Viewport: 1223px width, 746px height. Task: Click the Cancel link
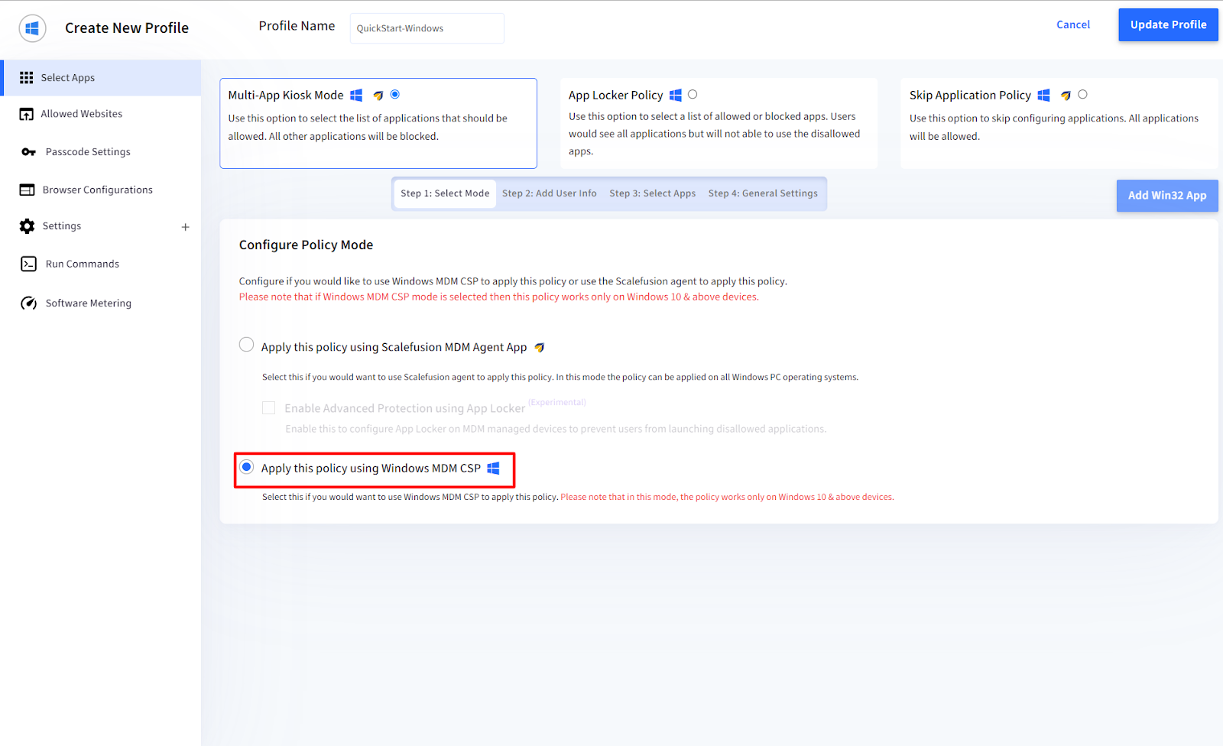click(x=1073, y=24)
